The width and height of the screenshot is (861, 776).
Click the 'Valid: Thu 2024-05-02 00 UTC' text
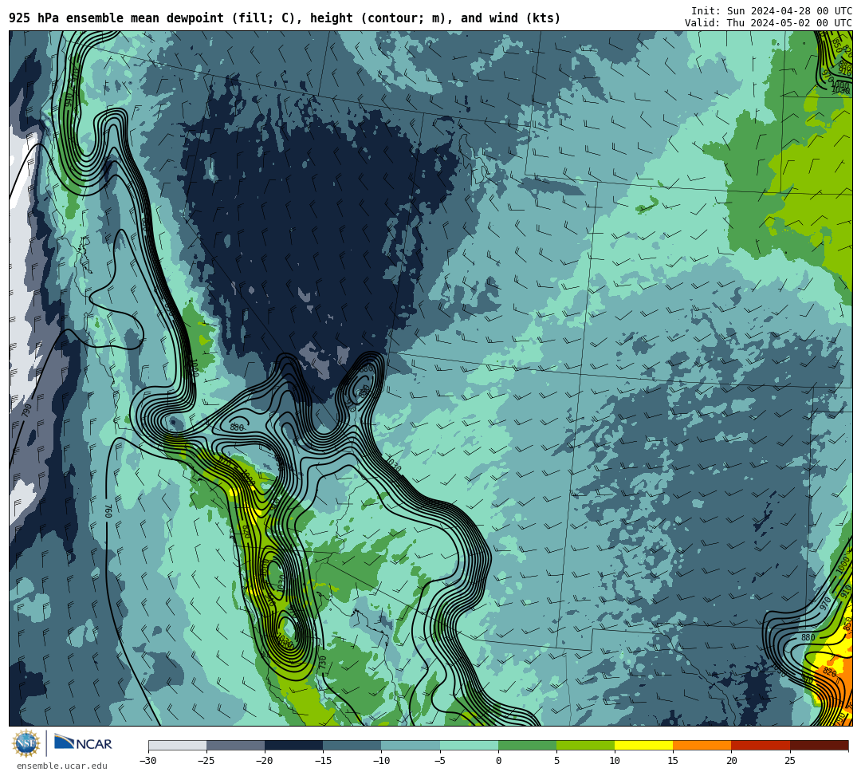(x=768, y=23)
